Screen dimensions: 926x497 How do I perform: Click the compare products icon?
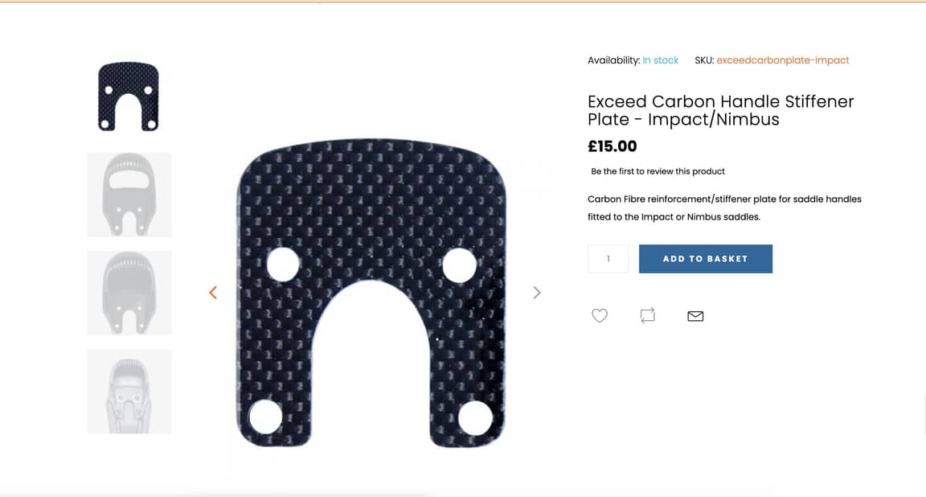(x=648, y=316)
